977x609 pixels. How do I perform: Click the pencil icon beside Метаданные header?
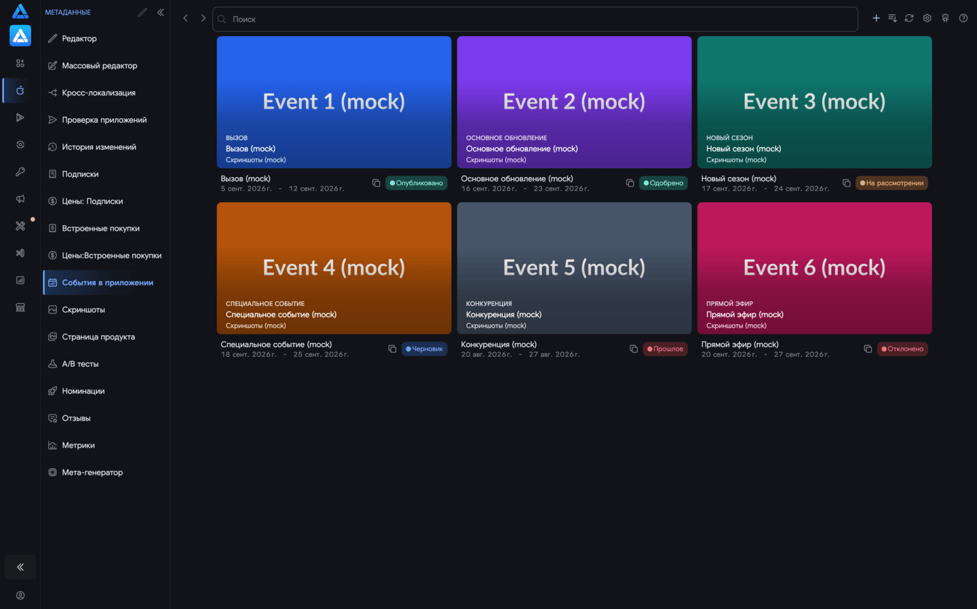(142, 12)
